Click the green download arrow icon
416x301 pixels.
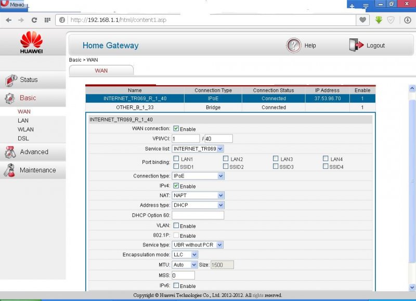[x=378, y=20]
